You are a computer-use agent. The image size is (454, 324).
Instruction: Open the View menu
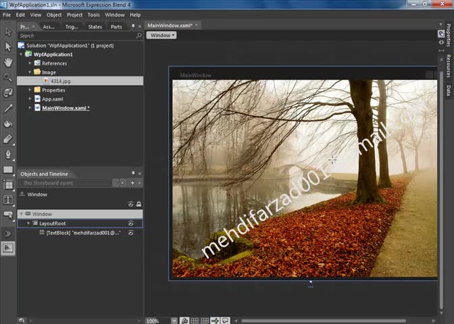[x=36, y=15]
